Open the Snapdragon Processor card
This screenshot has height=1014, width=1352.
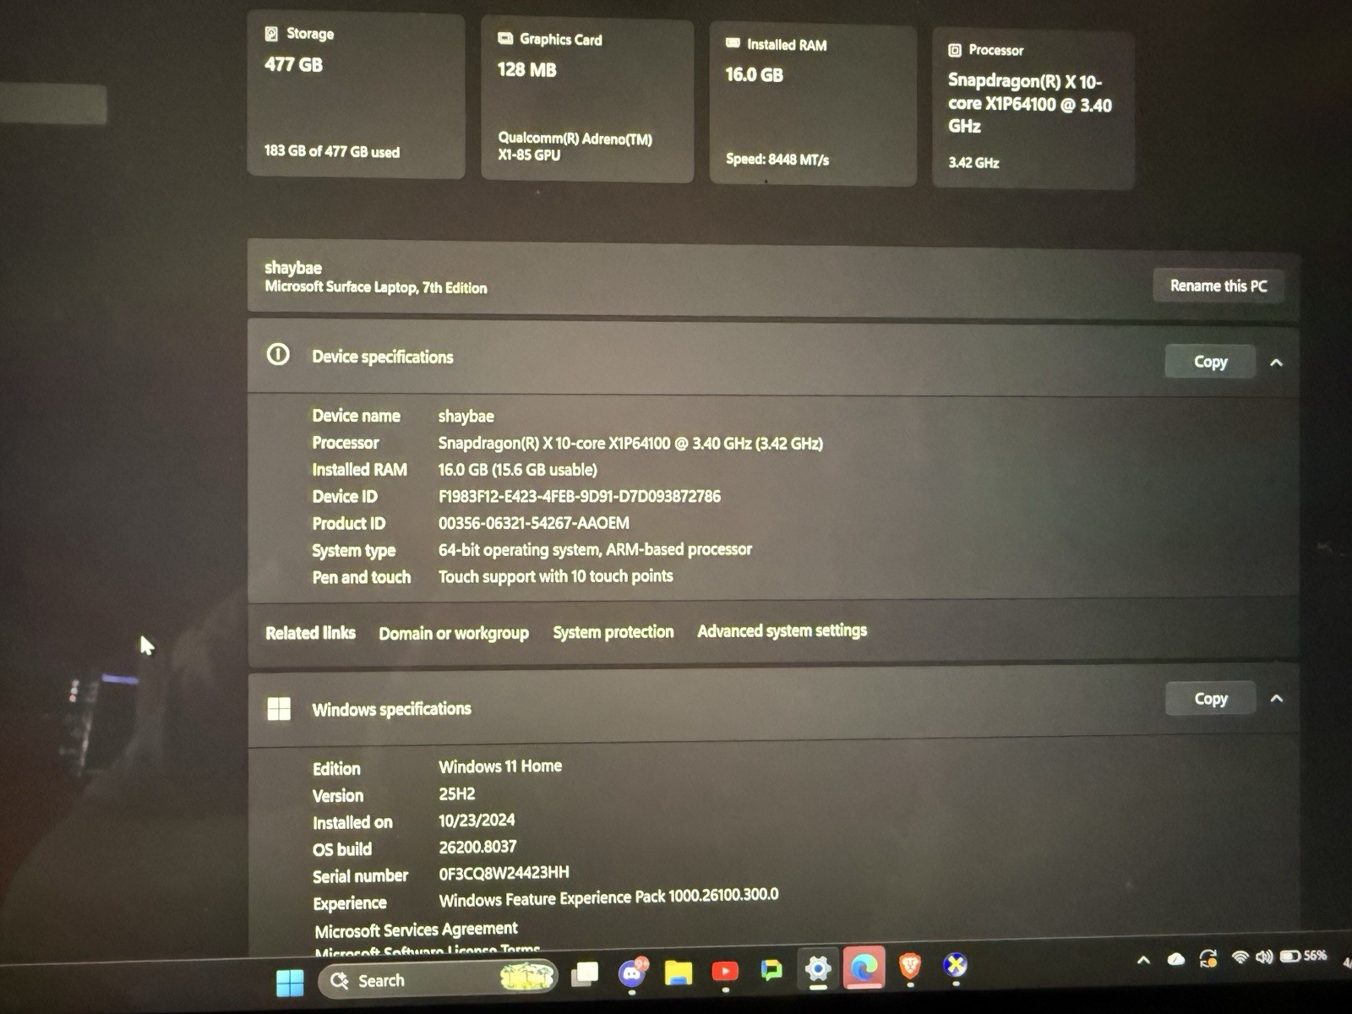(x=1033, y=109)
